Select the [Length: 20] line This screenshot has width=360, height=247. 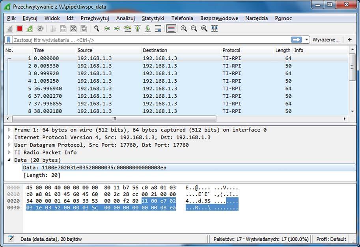42,175
